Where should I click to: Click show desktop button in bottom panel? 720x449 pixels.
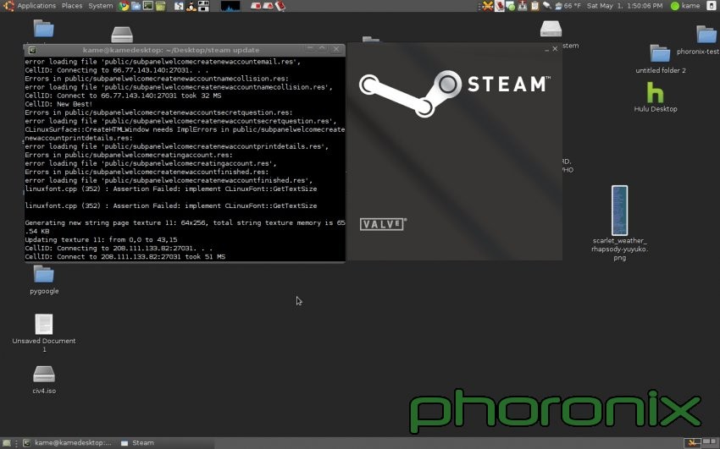(x=7, y=442)
